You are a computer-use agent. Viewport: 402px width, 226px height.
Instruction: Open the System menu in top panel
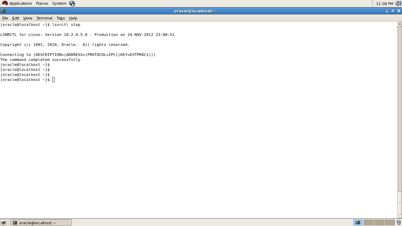pyautogui.click(x=59, y=4)
